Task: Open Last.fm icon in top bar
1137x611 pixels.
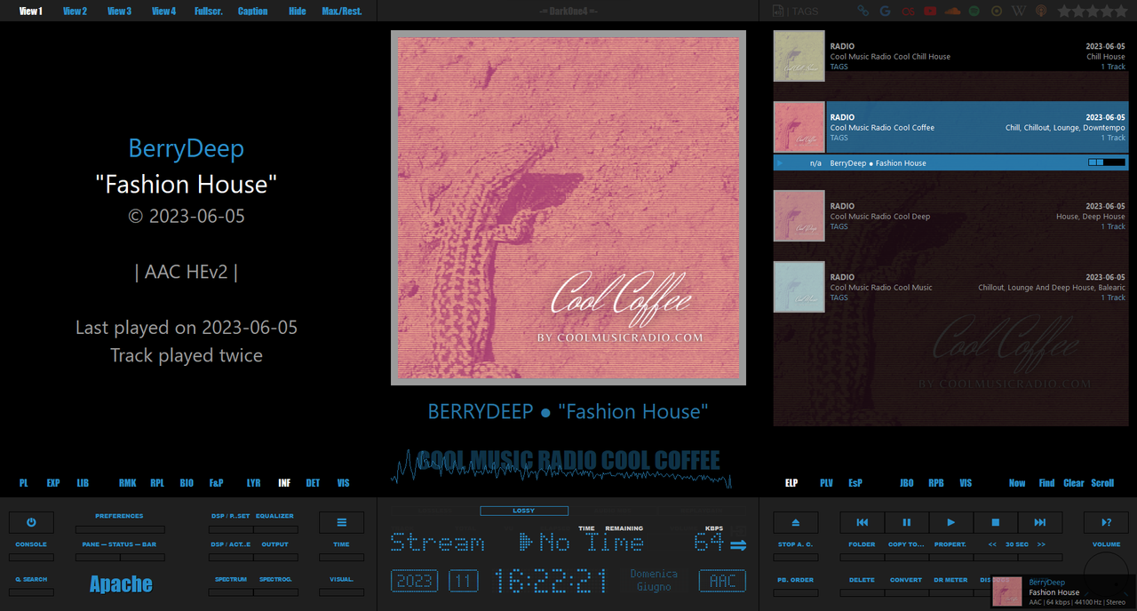Action: (908, 11)
